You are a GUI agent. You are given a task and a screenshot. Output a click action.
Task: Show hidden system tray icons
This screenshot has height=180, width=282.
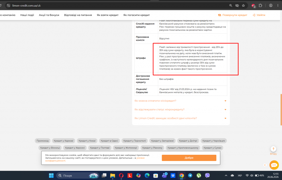coord(226,176)
